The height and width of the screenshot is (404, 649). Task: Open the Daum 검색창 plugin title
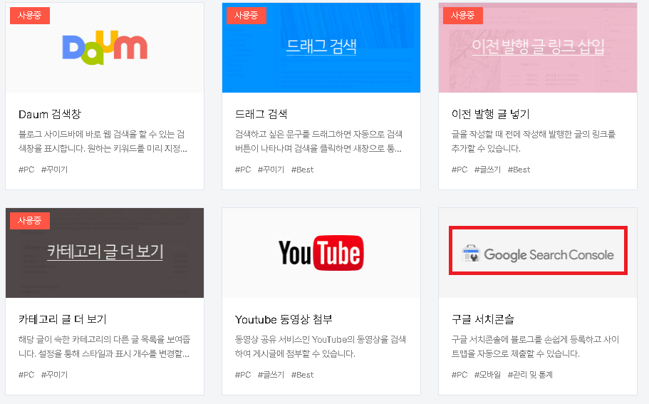tap(50, 114)
